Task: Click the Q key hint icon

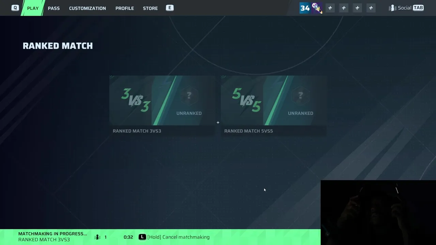Action: 15,8
